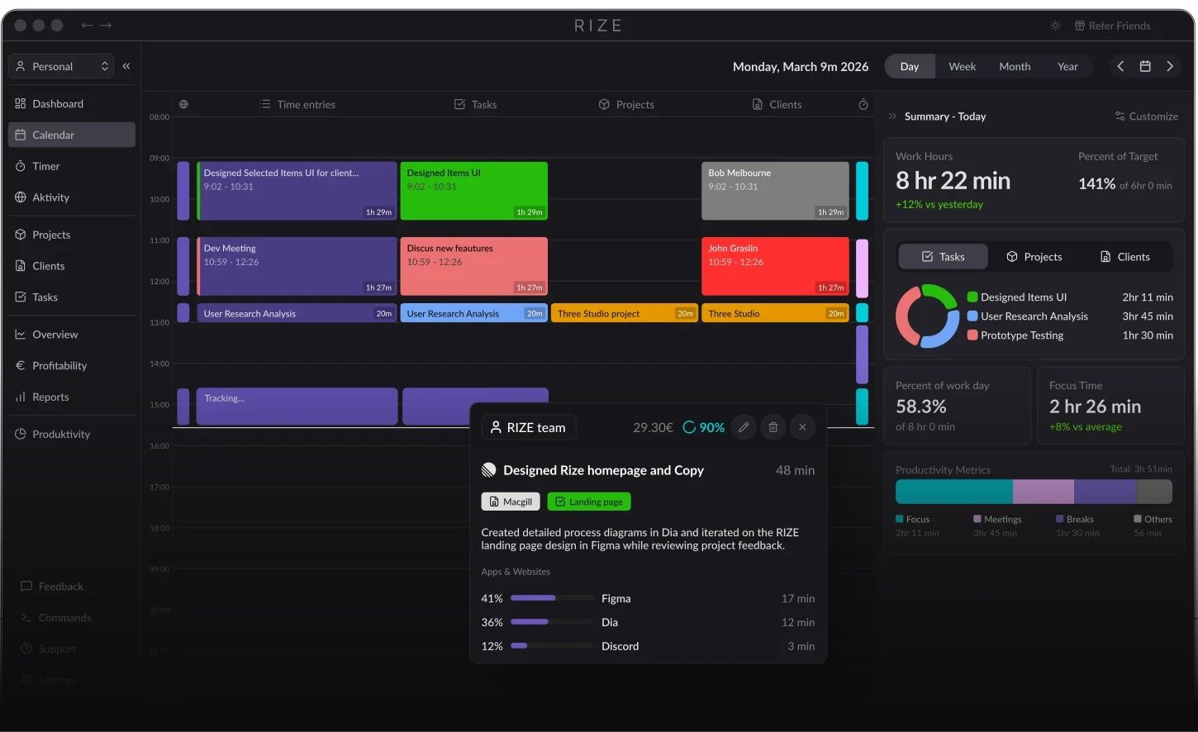Open the Personal workspace dropdown
This screenshot has width=1198, height=732.
click(x=61, y=66)
